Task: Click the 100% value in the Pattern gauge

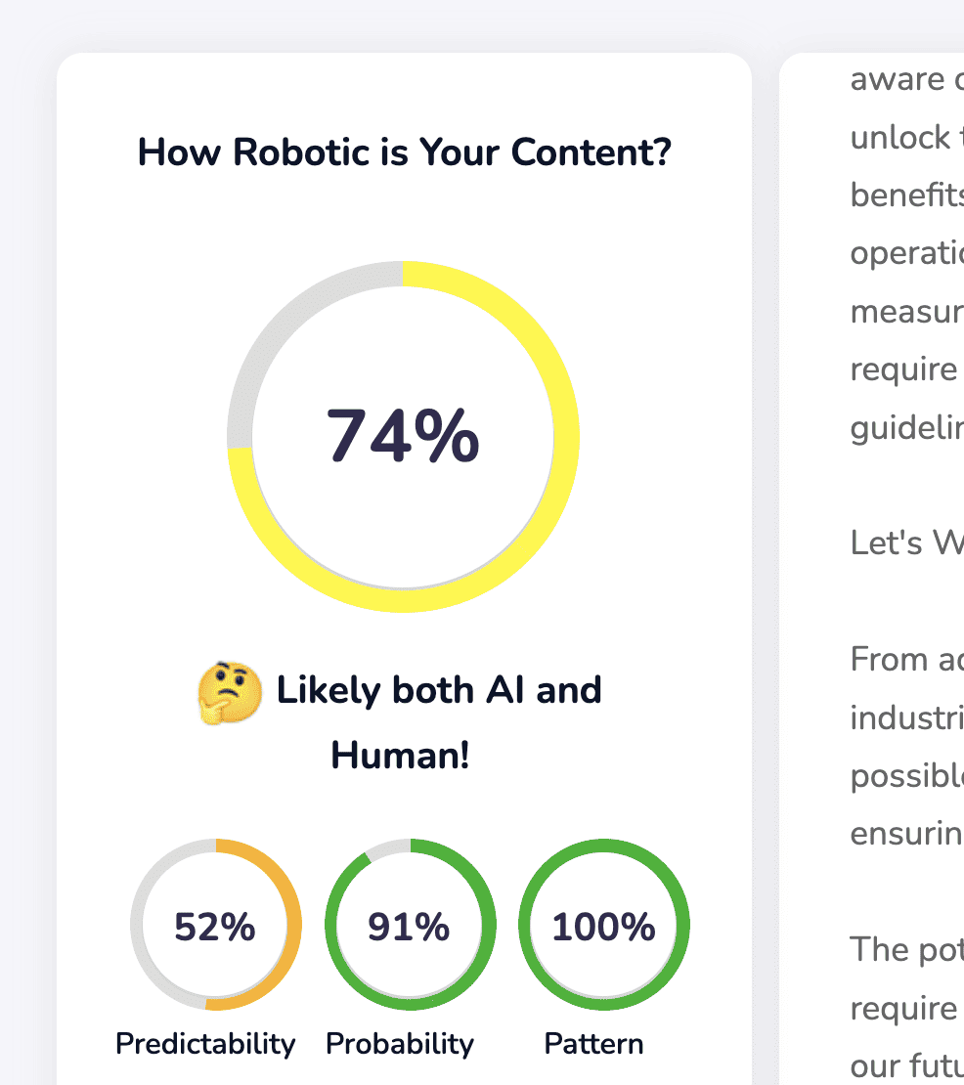Action: click(x=603, y=927)
